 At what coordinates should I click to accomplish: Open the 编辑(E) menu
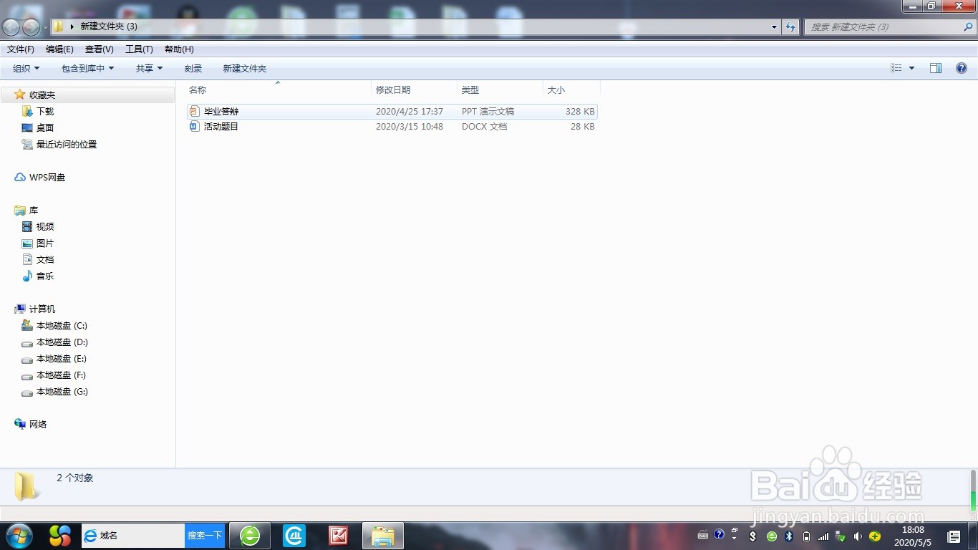(59, 49)
